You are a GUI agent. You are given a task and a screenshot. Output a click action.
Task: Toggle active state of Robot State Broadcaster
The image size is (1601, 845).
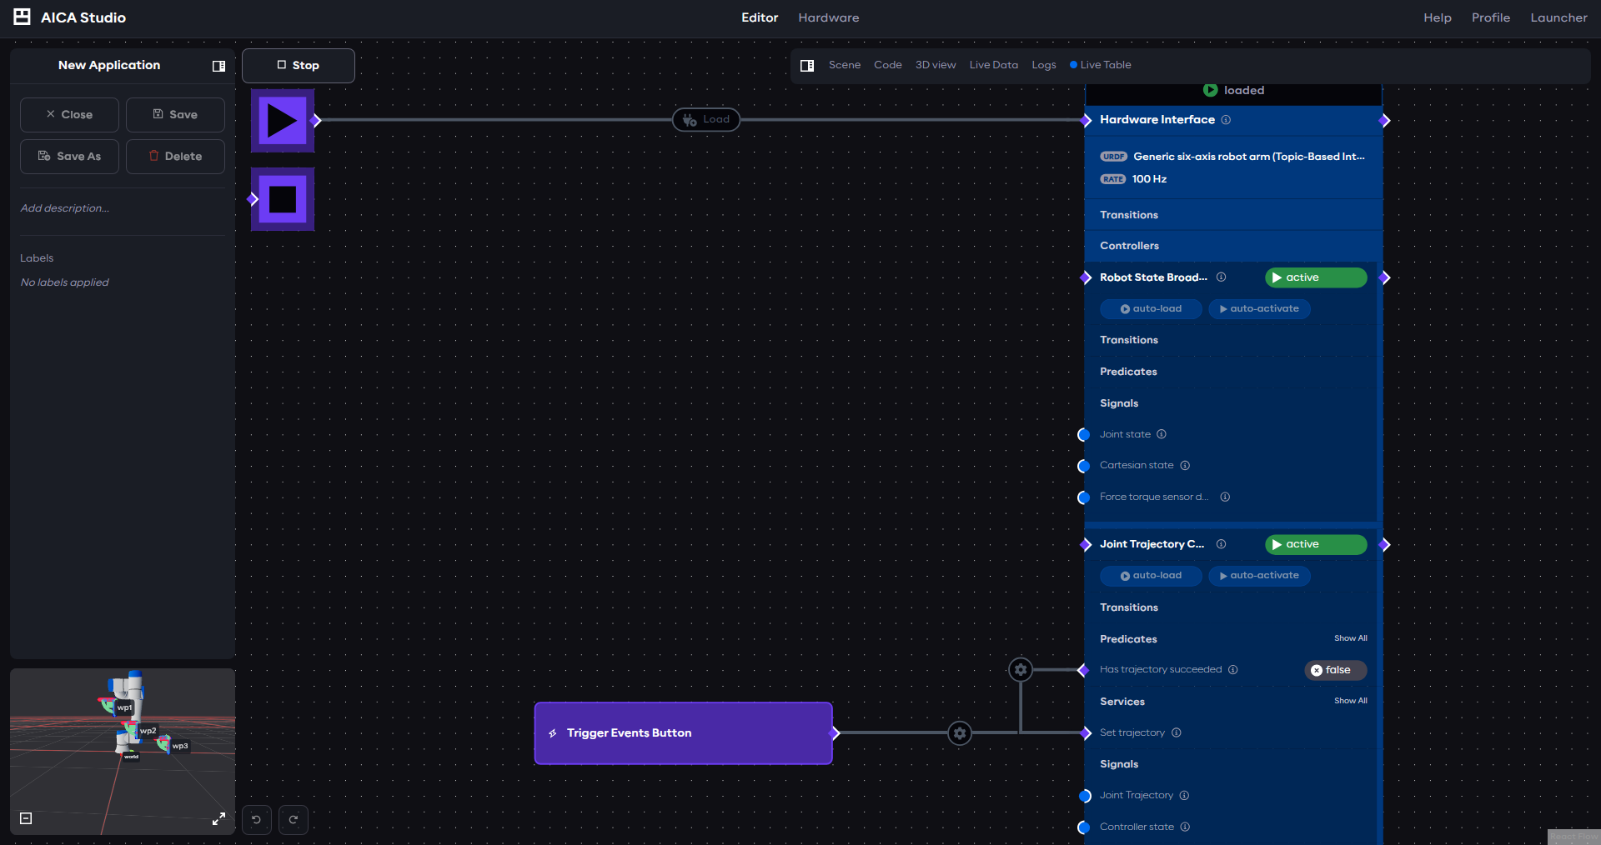(1315, 277)
